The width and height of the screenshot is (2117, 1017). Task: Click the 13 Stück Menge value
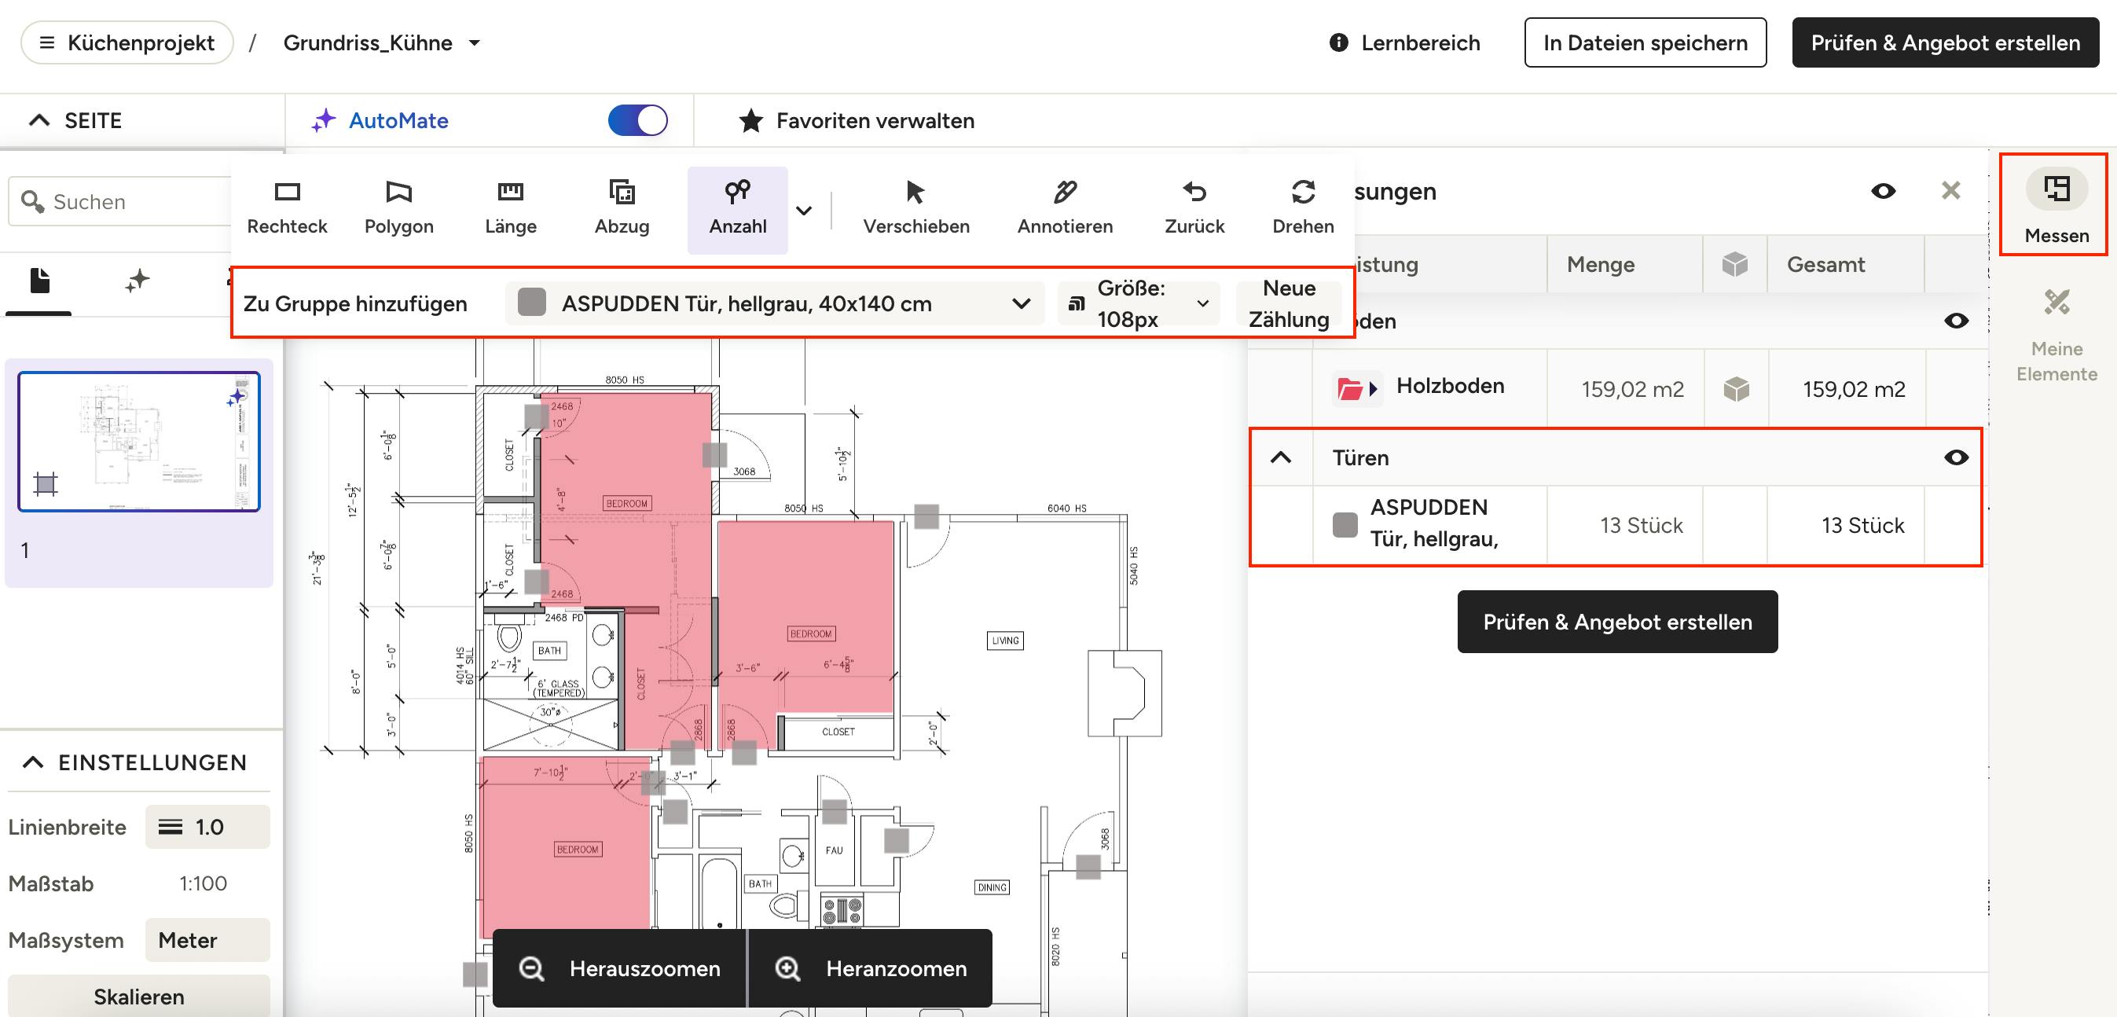click(1641, 525)
